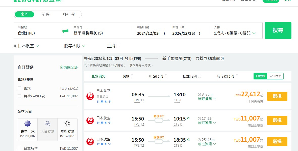
Task: Open the 艙等不限 cabin class dropdown
Action: (75, 46)
